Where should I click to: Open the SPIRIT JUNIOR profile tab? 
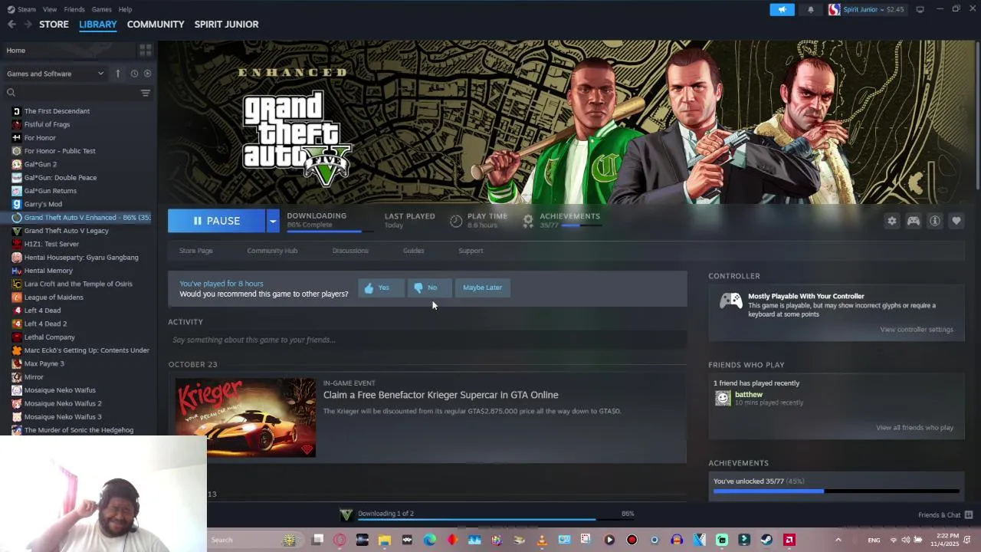pos(226,25)
